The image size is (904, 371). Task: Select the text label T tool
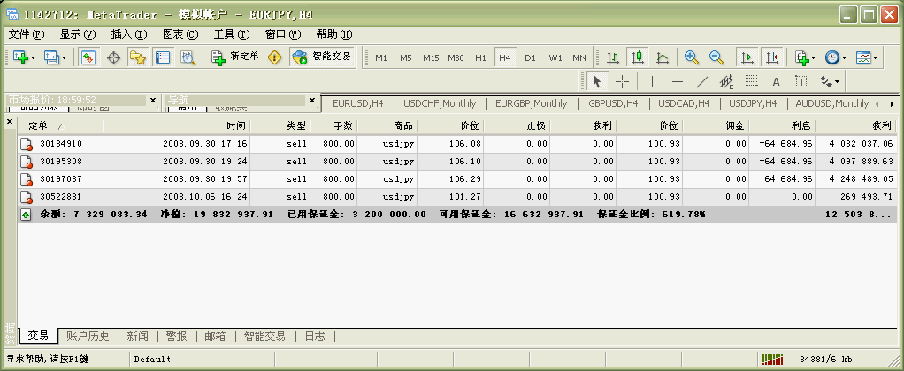(801, 81)
